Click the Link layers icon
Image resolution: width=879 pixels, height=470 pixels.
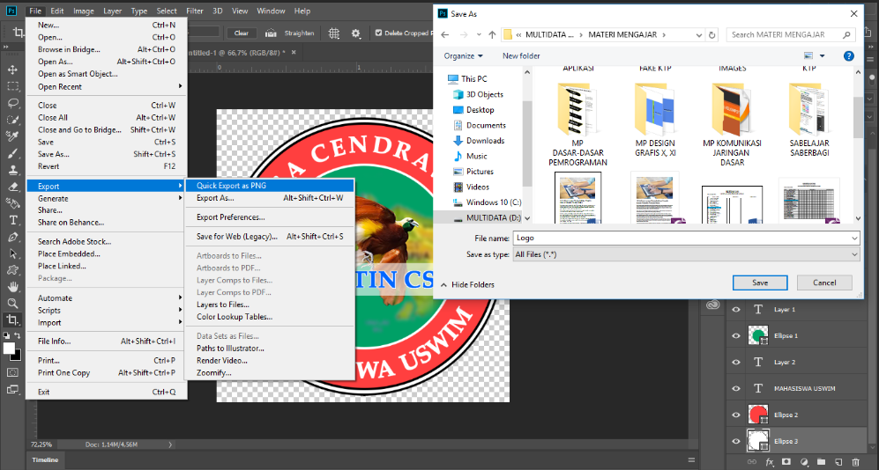click(x=752, y=462)
